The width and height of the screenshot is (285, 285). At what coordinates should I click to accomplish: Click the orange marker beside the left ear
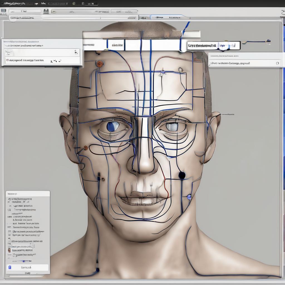click(x=86, y=148)
